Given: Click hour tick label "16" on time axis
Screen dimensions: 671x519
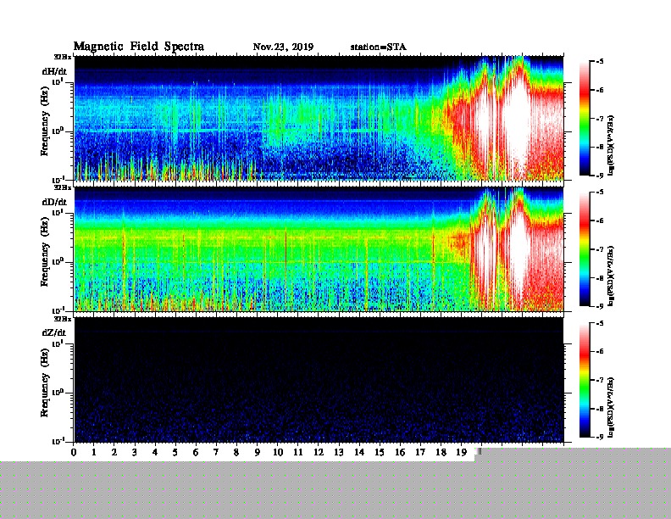Looking at the screenshot, I should 400,452.
